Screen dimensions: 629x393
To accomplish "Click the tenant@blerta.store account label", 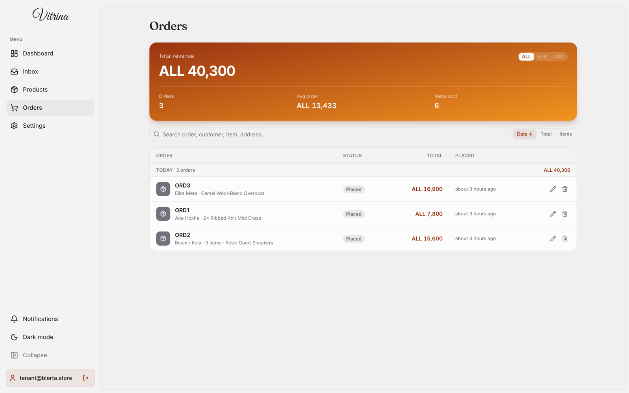I will [x=46, y=378].
